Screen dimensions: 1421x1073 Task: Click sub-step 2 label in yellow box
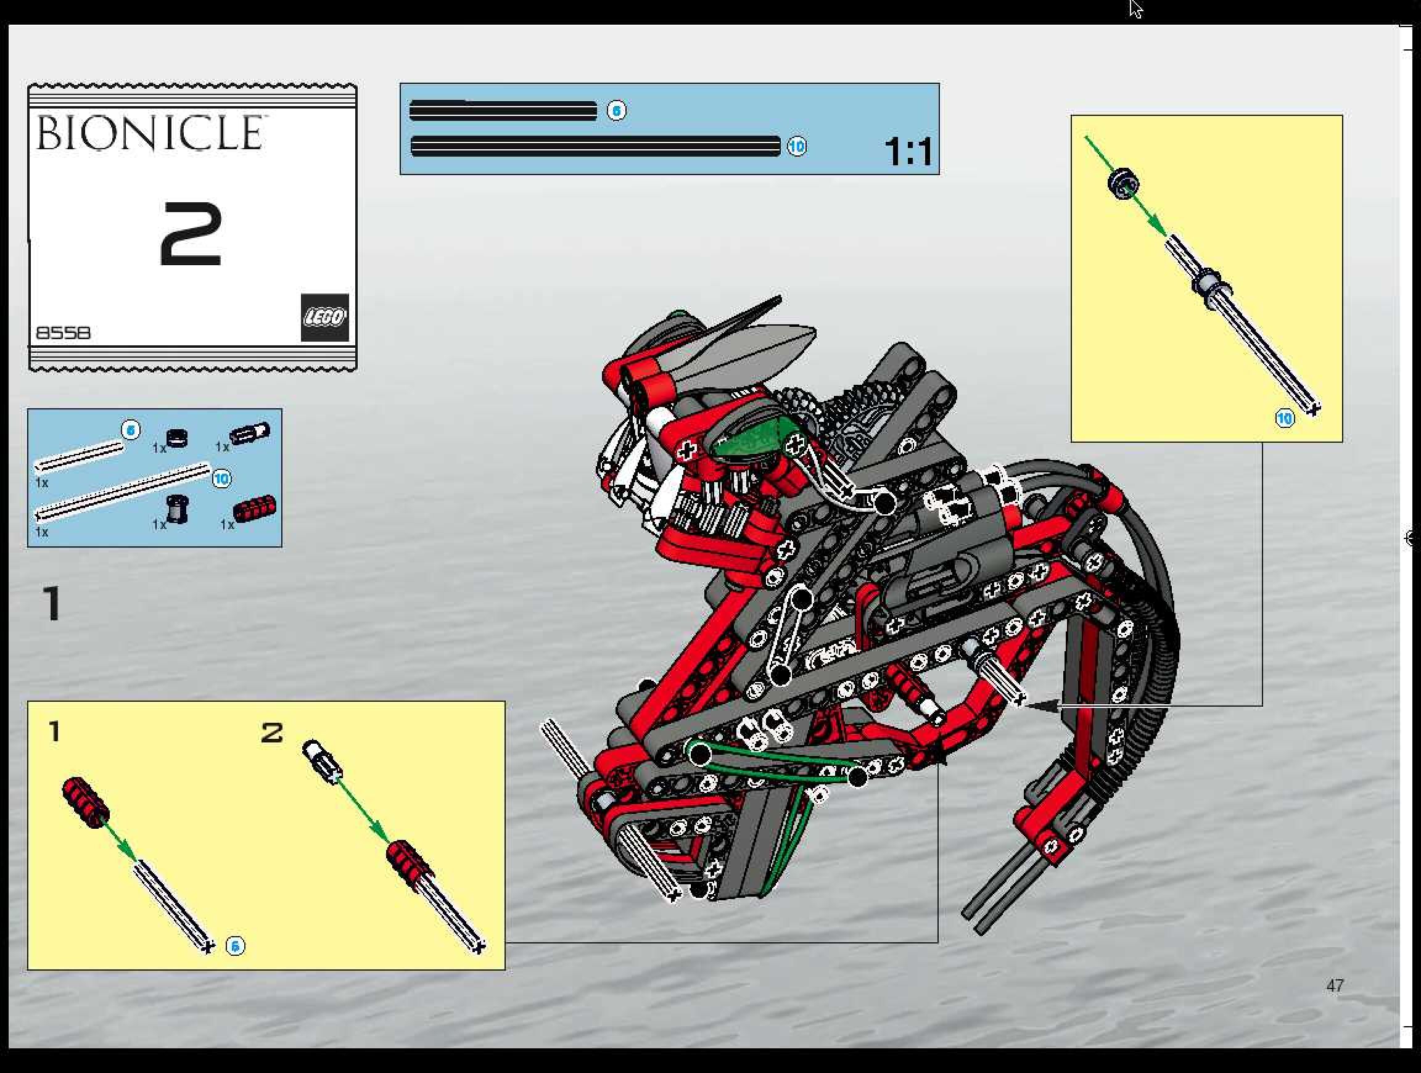coord(272,733)
